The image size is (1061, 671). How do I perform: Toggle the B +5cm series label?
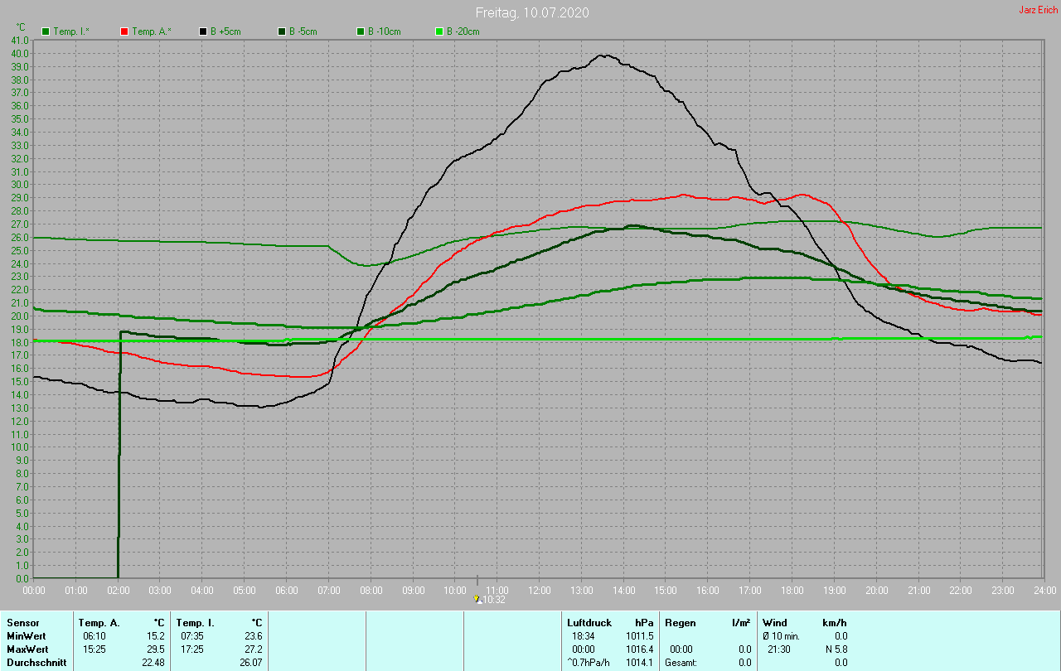pos(225,31)
